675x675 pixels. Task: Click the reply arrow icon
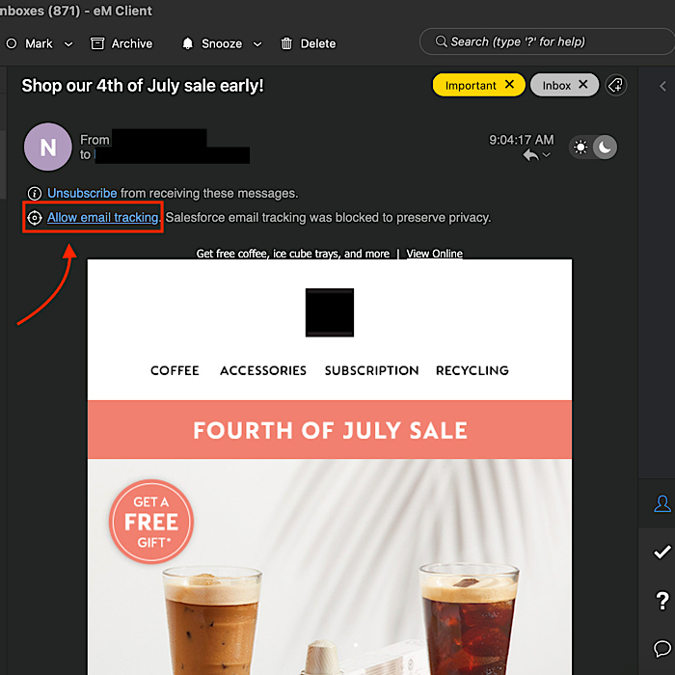(x=530, y=155)
